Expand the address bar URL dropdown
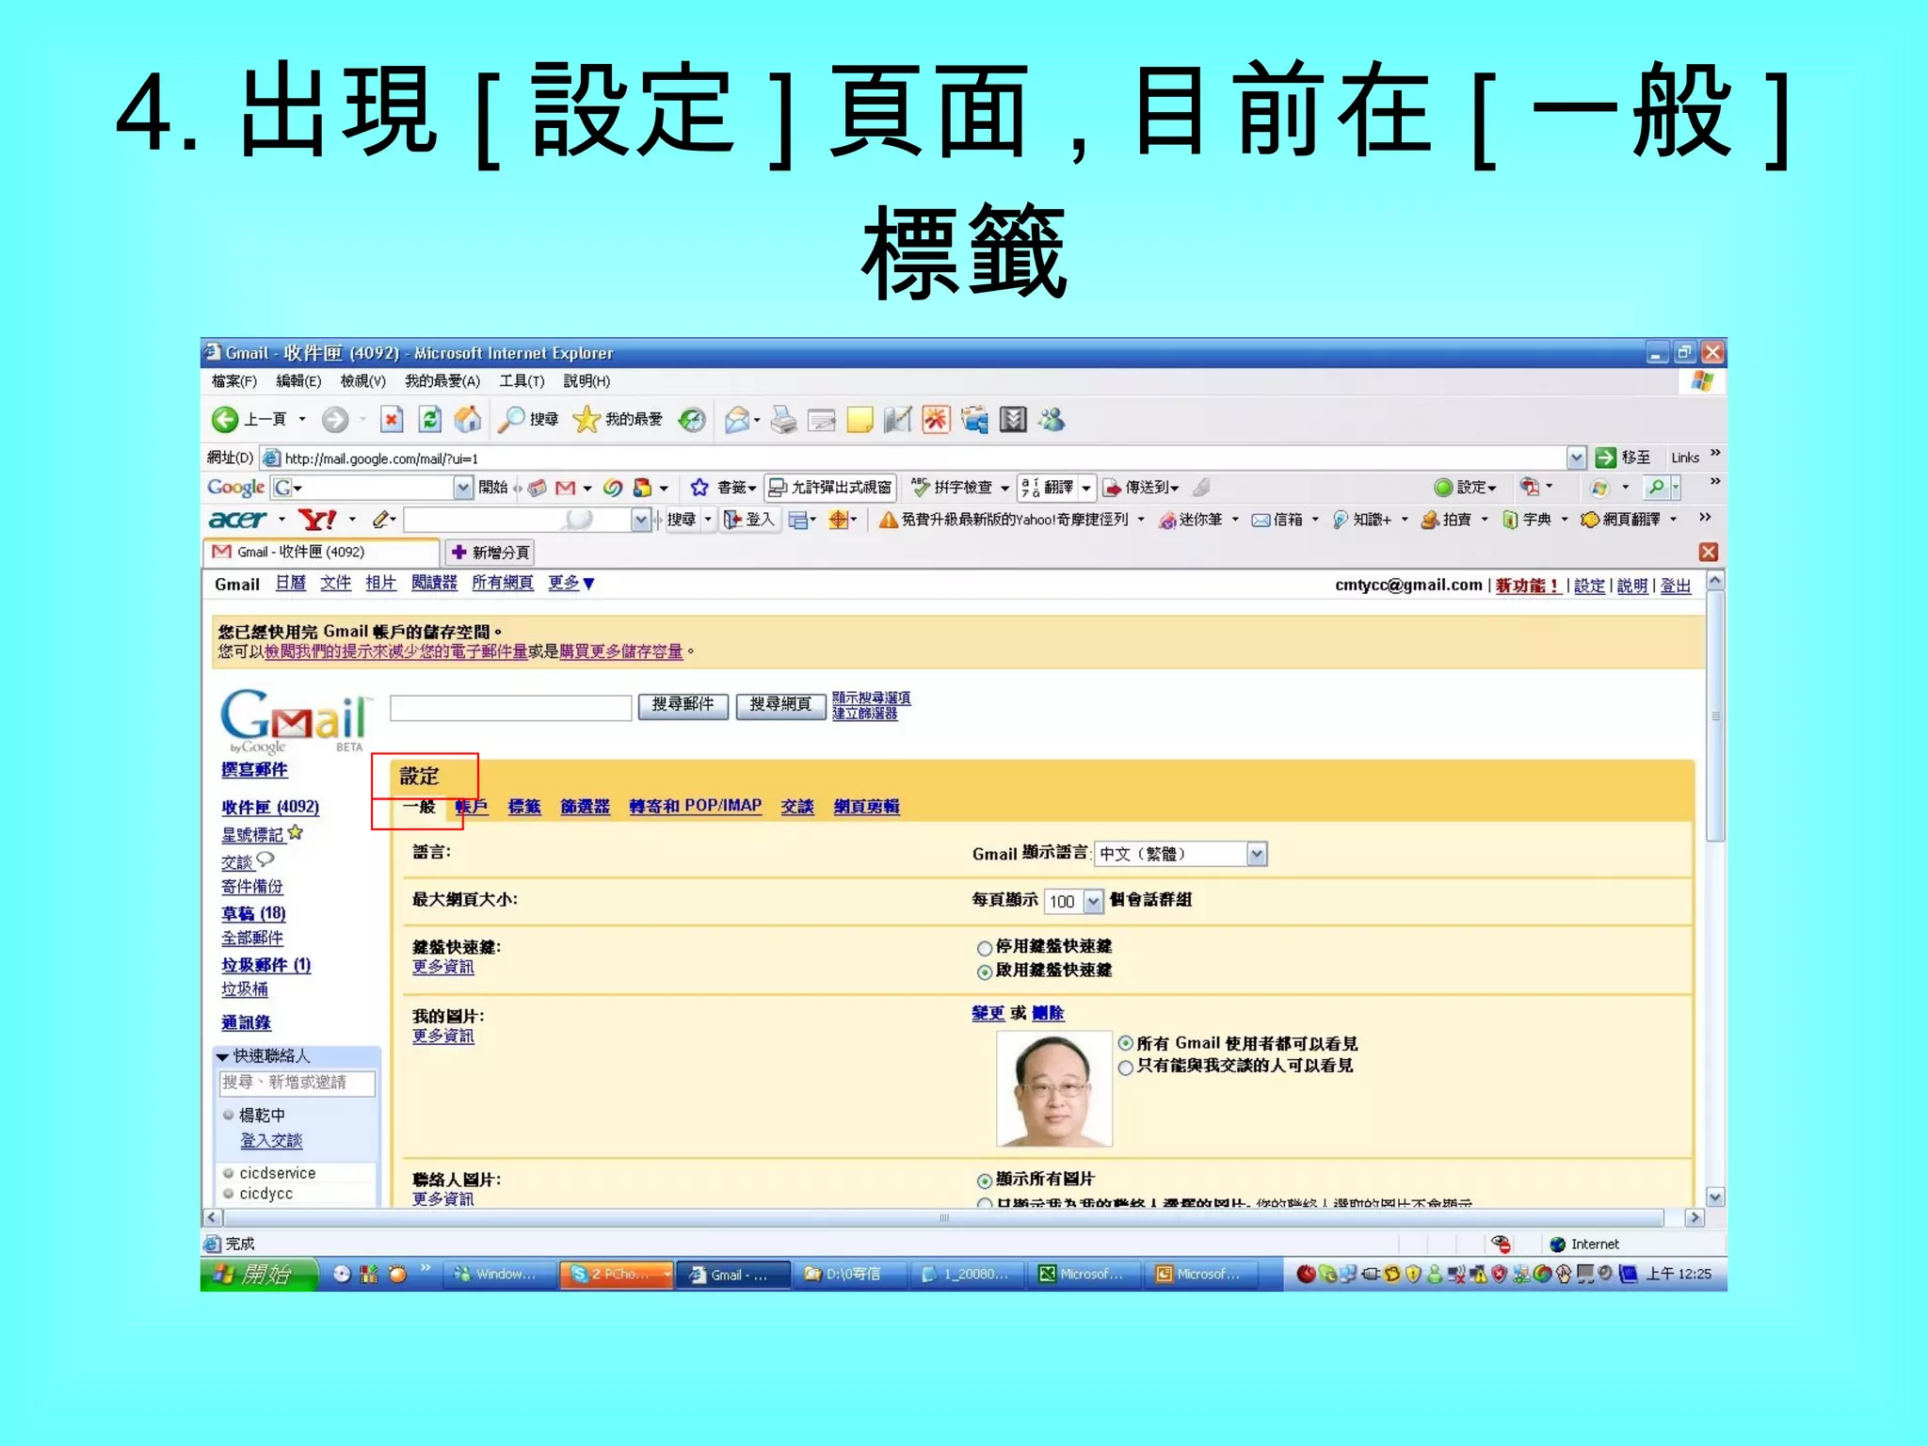 1577,458
